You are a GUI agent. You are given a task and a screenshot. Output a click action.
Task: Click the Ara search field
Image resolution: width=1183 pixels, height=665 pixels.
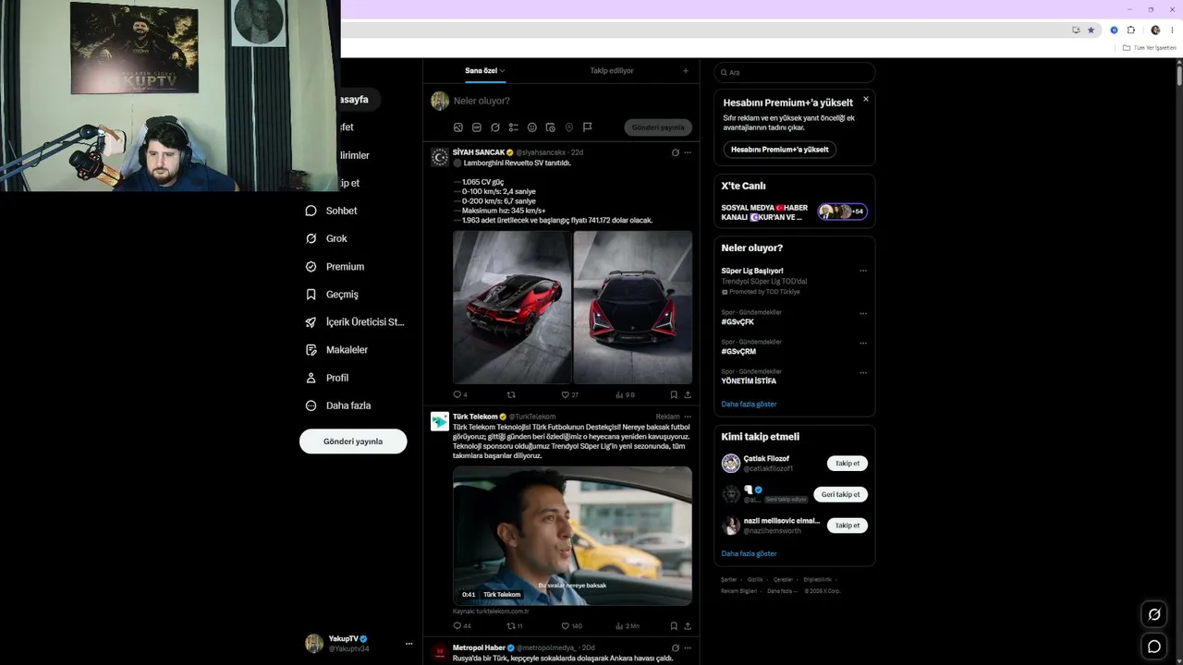tap(794, 72)
